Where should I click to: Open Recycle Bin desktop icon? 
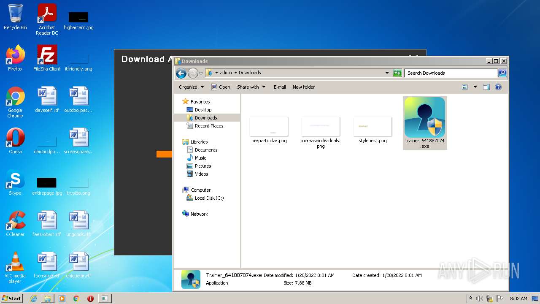pyautogui.click(x=15, y=17)
